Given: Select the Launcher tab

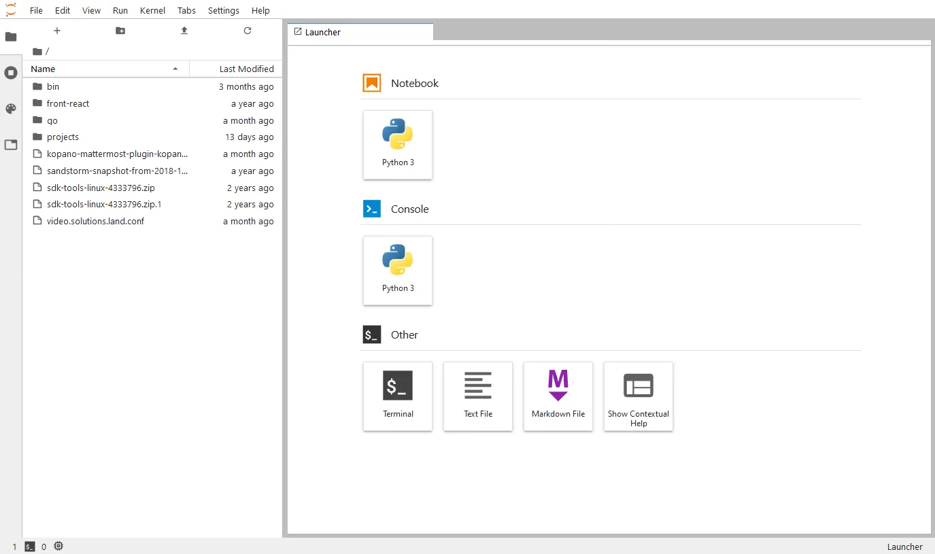Looking at the screenshot, I should pyautogui.click(x=360, y=32).
